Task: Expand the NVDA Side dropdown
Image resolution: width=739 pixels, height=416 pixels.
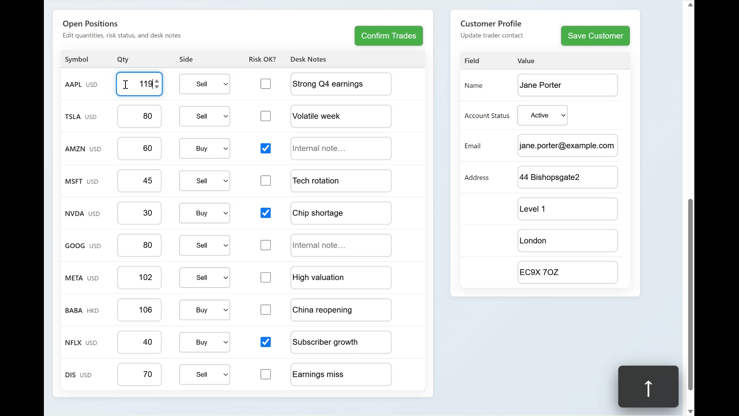Action: coord(204,213)
